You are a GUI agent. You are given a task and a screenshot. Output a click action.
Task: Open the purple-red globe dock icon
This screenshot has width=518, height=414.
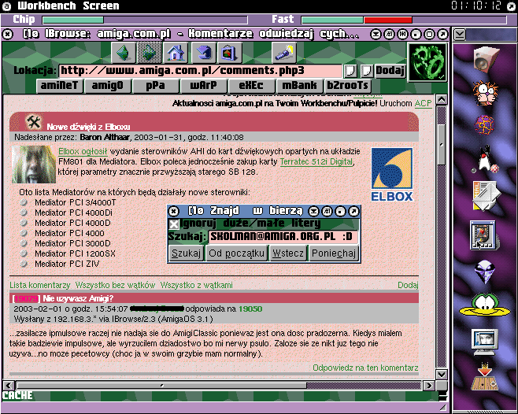point(485,125)
